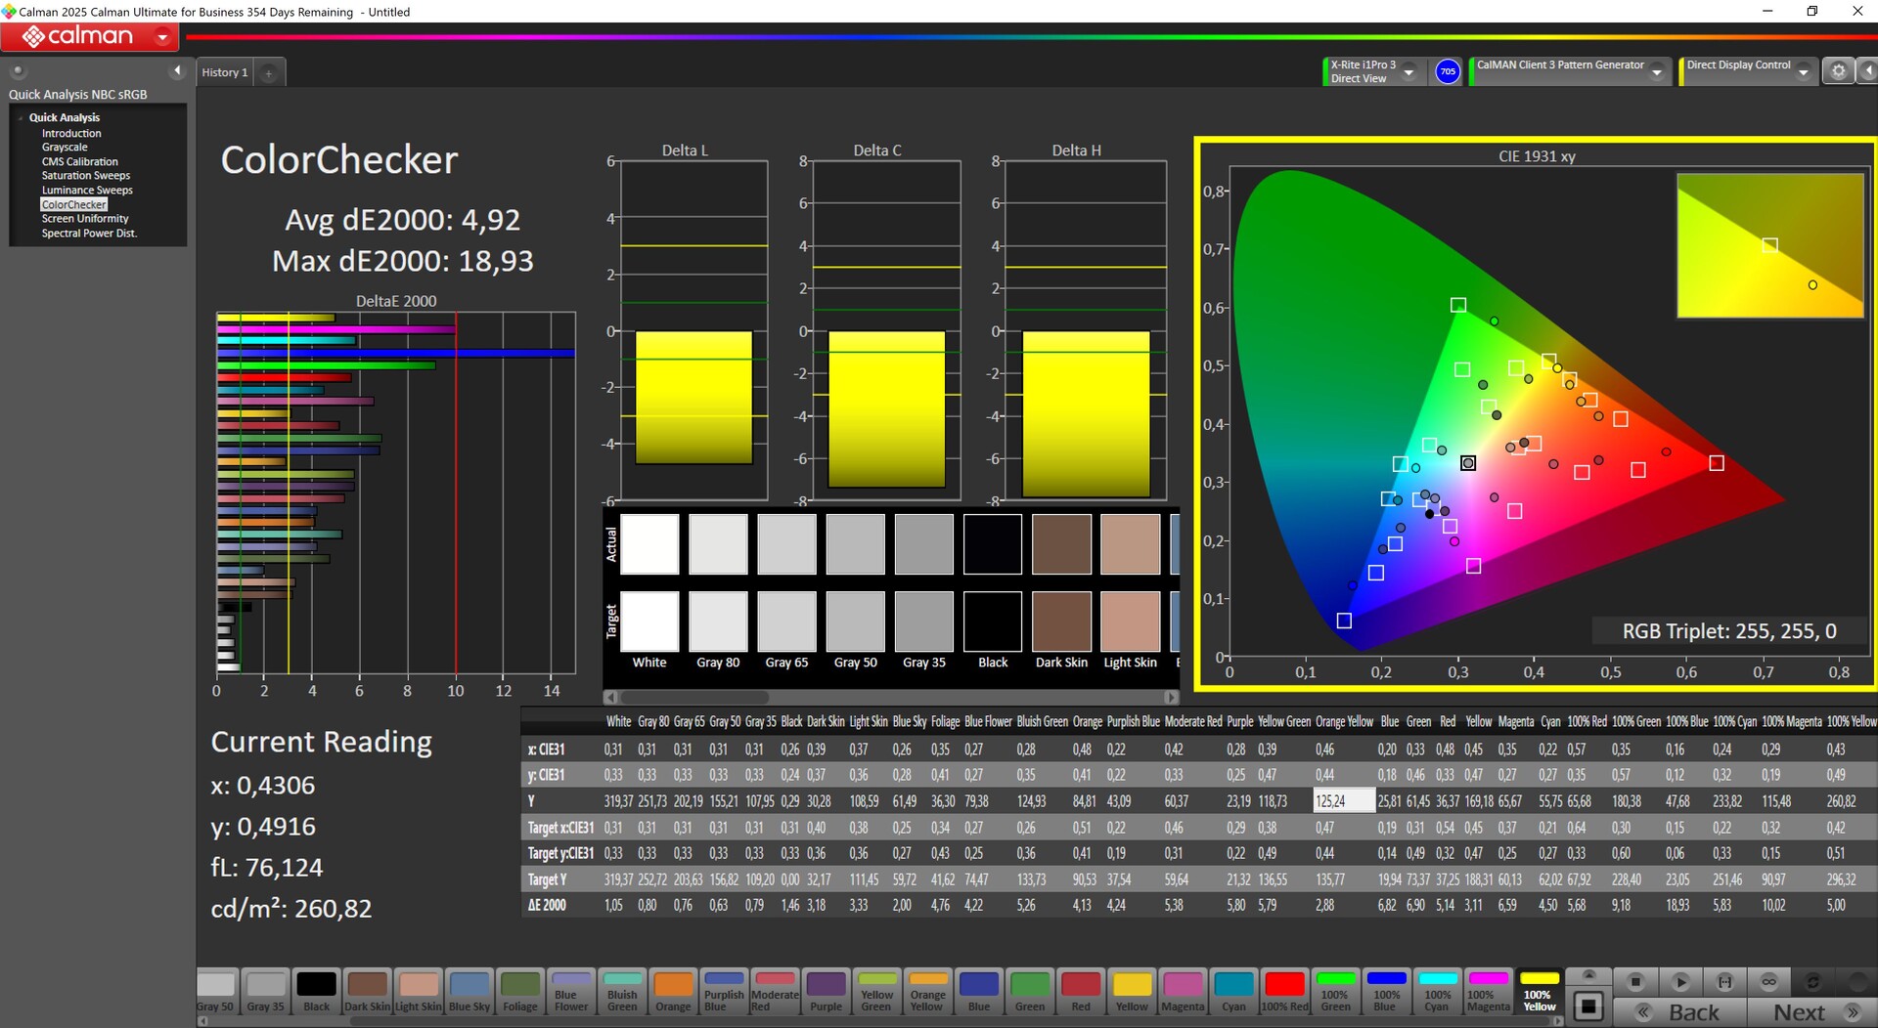Add a new history tab with plus

pyautogui.click(x=269, y=72)
